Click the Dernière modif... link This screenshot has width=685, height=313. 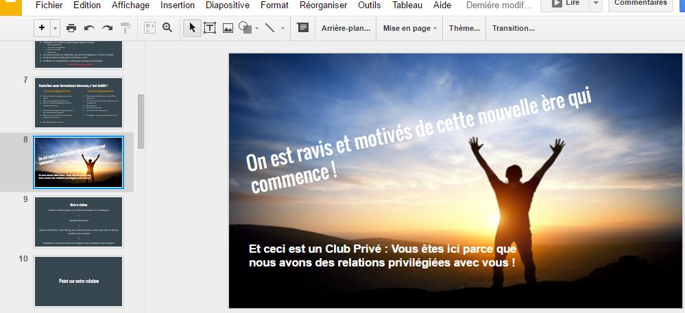499,5
